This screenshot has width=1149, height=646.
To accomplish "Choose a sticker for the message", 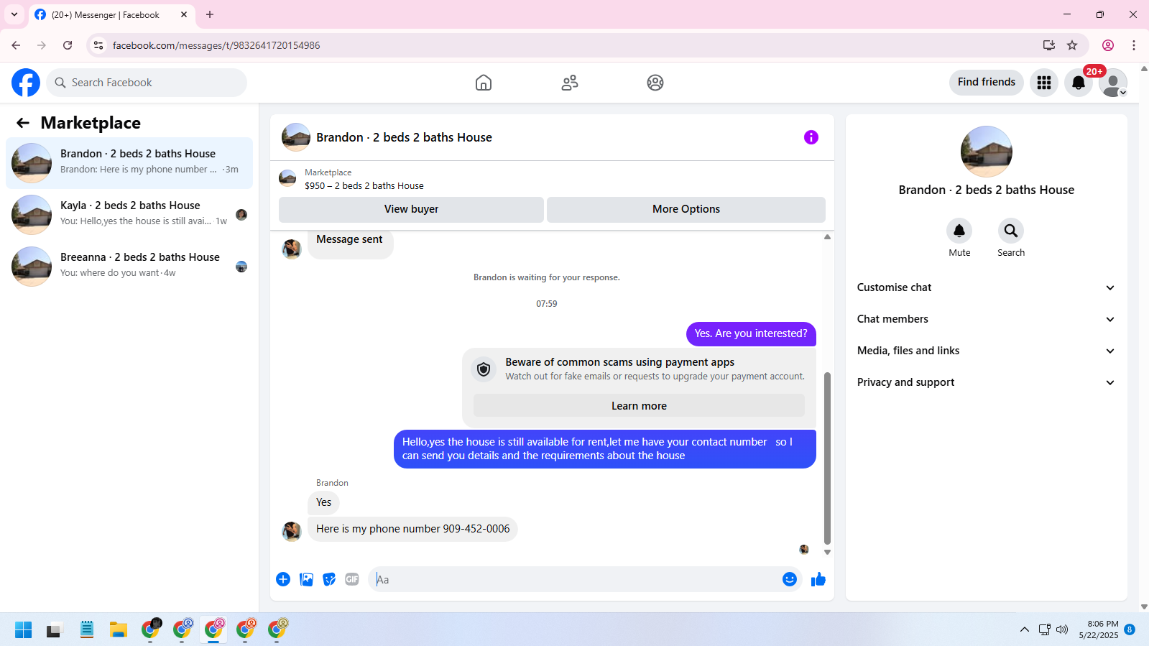I will pos(329,579).
